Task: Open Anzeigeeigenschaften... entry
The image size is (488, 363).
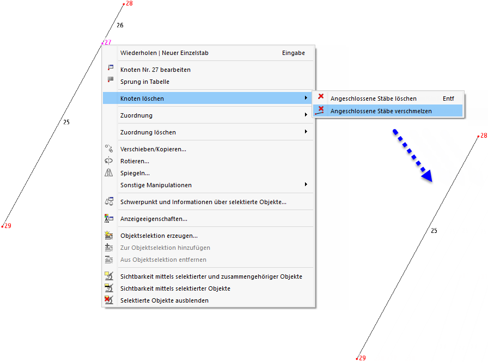Action: [208, 219]
